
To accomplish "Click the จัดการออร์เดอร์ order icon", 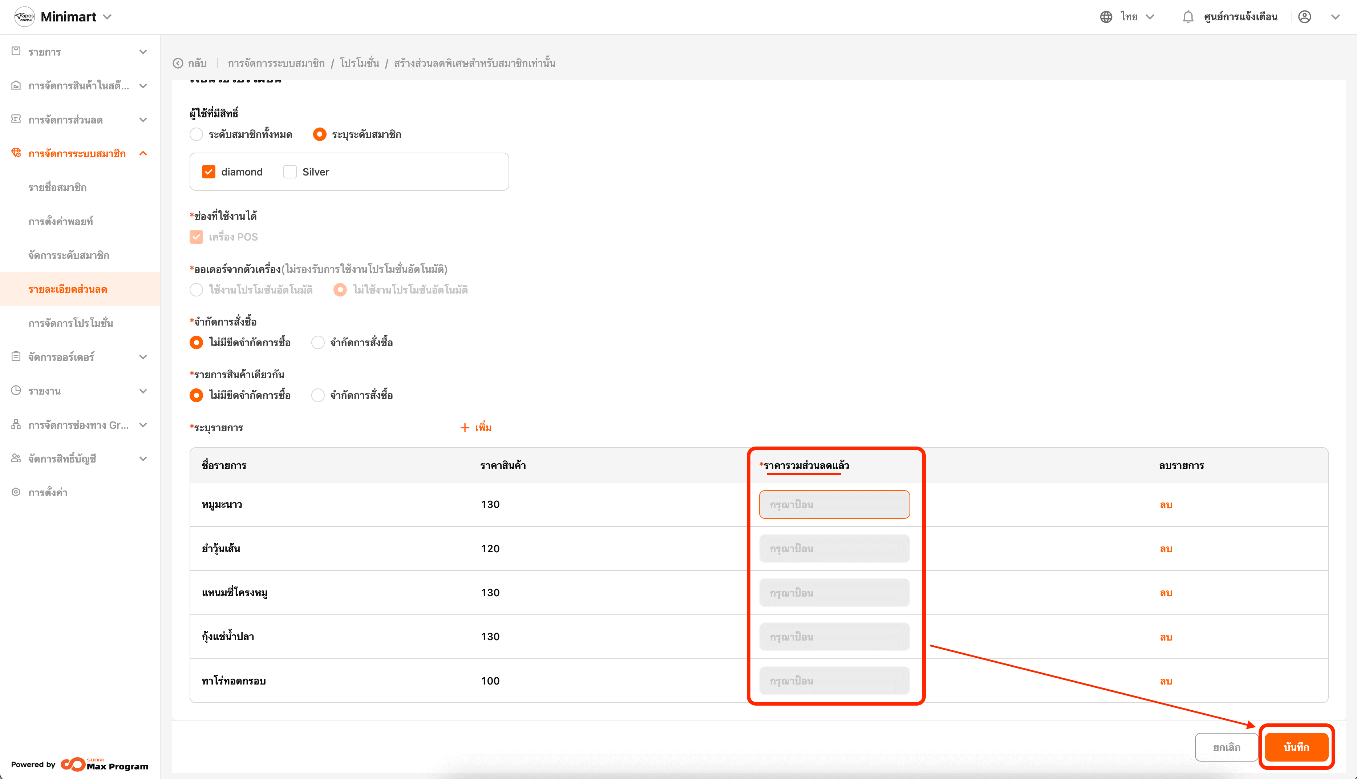I will point(16,356).
